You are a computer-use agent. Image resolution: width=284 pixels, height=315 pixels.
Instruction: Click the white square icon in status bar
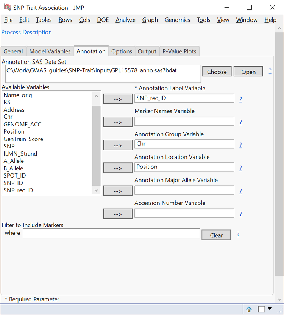point(261,309)
